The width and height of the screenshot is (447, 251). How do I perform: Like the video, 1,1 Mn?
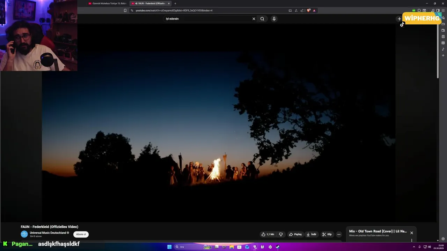pyautogui.click(x=268, y=234)
